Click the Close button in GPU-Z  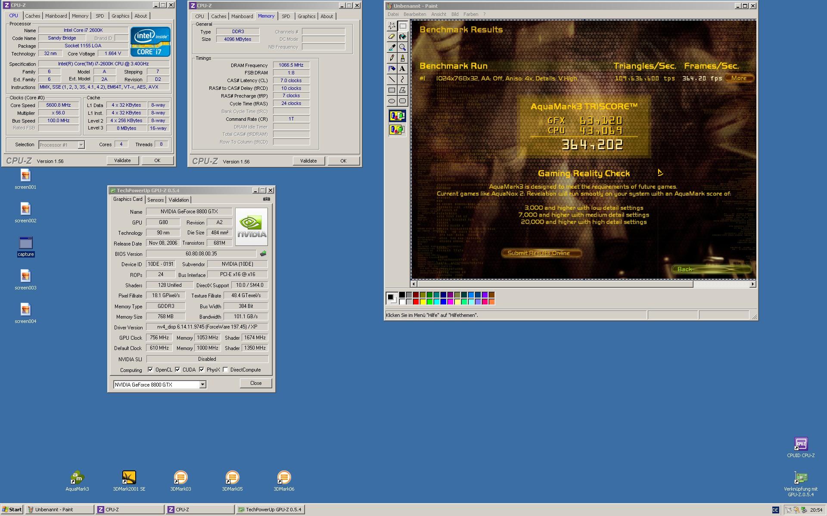(256, 383)
